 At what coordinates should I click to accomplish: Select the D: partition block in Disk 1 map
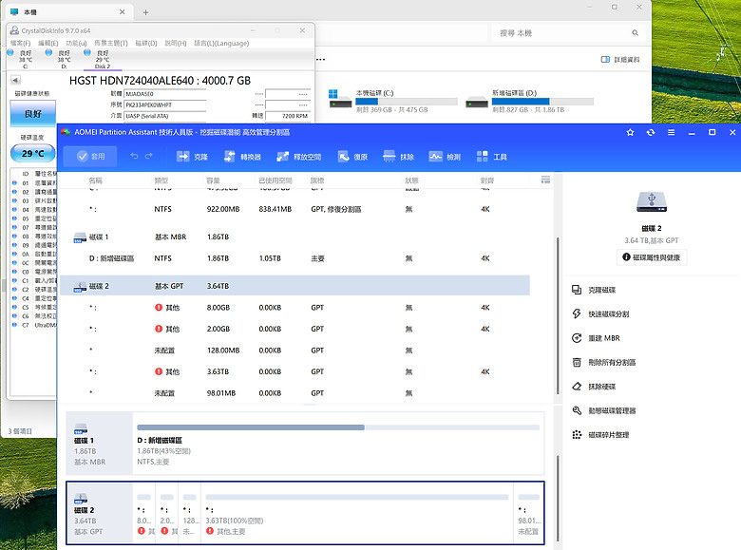[338, 444]
